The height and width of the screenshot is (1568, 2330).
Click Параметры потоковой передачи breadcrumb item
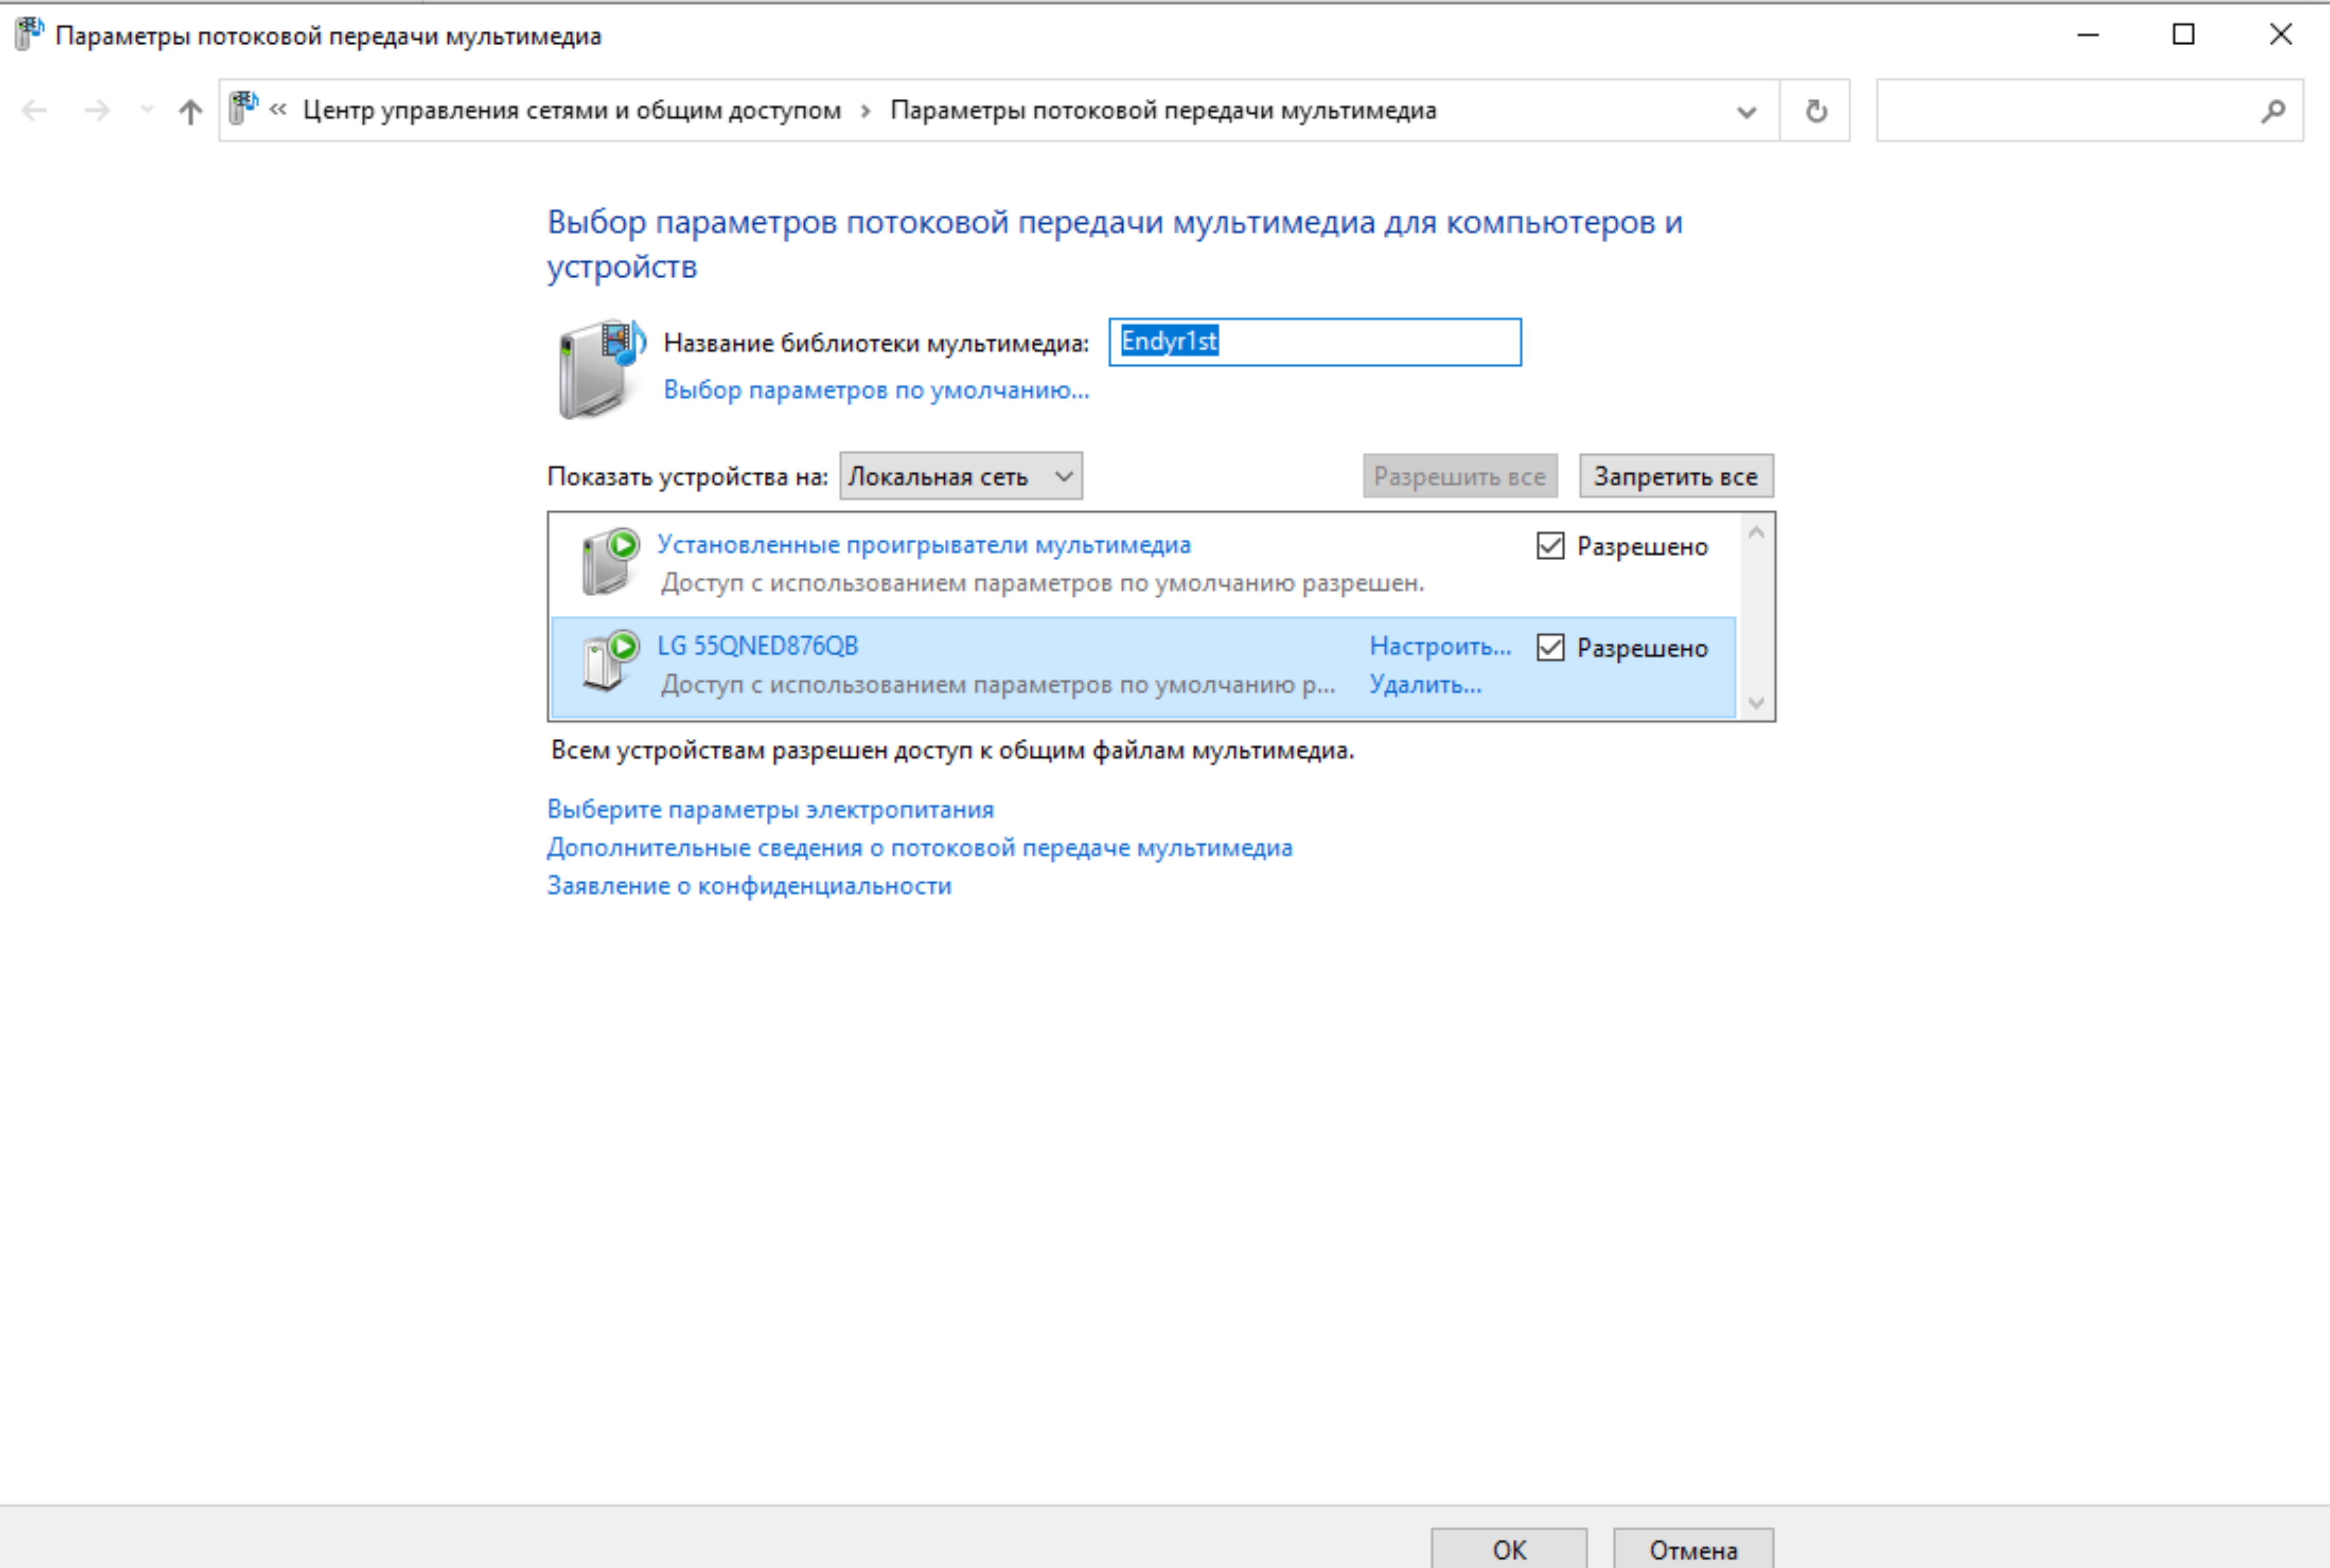pos(1162,111)
